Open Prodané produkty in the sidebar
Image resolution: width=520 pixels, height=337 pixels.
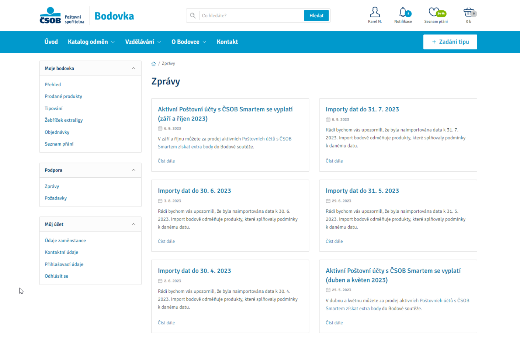click(x=63, y=96)
